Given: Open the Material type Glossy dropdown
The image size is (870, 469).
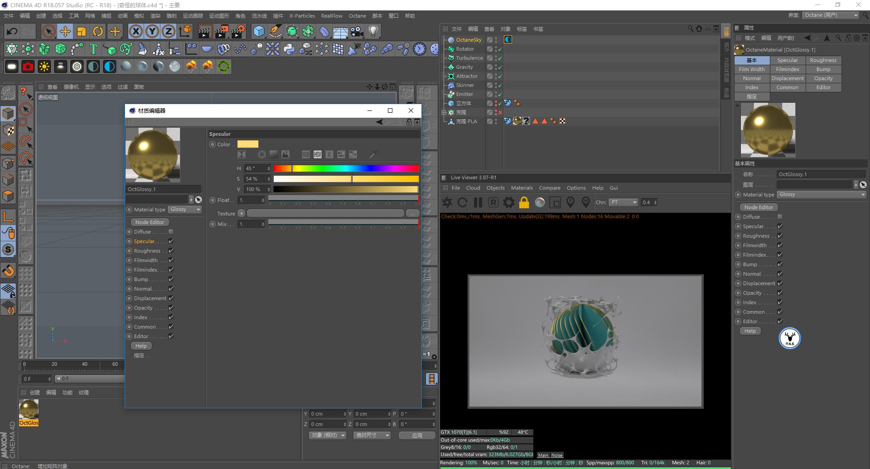Looking at the screenshot, I should point(185,209).
